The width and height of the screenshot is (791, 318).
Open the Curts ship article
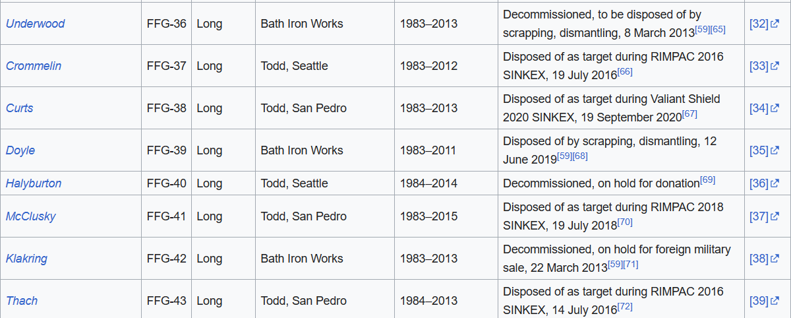19,108
